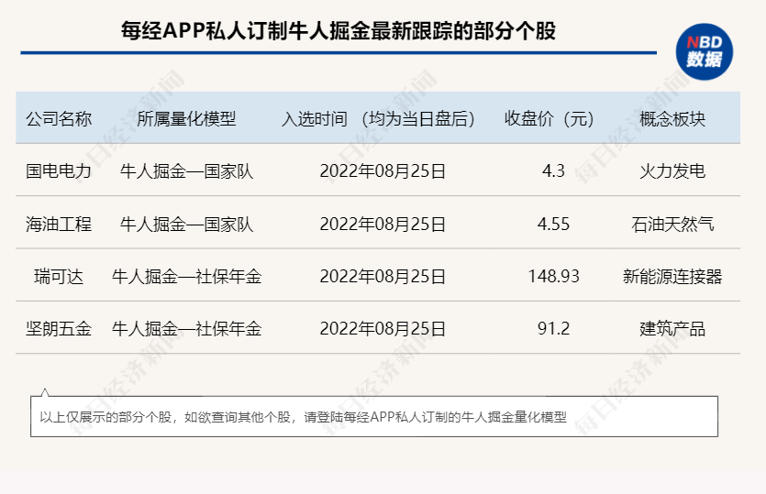Click 牛人掘金—国家队 in 国电电力 row
Screen dimensions: 766x494
coord(186,170)
